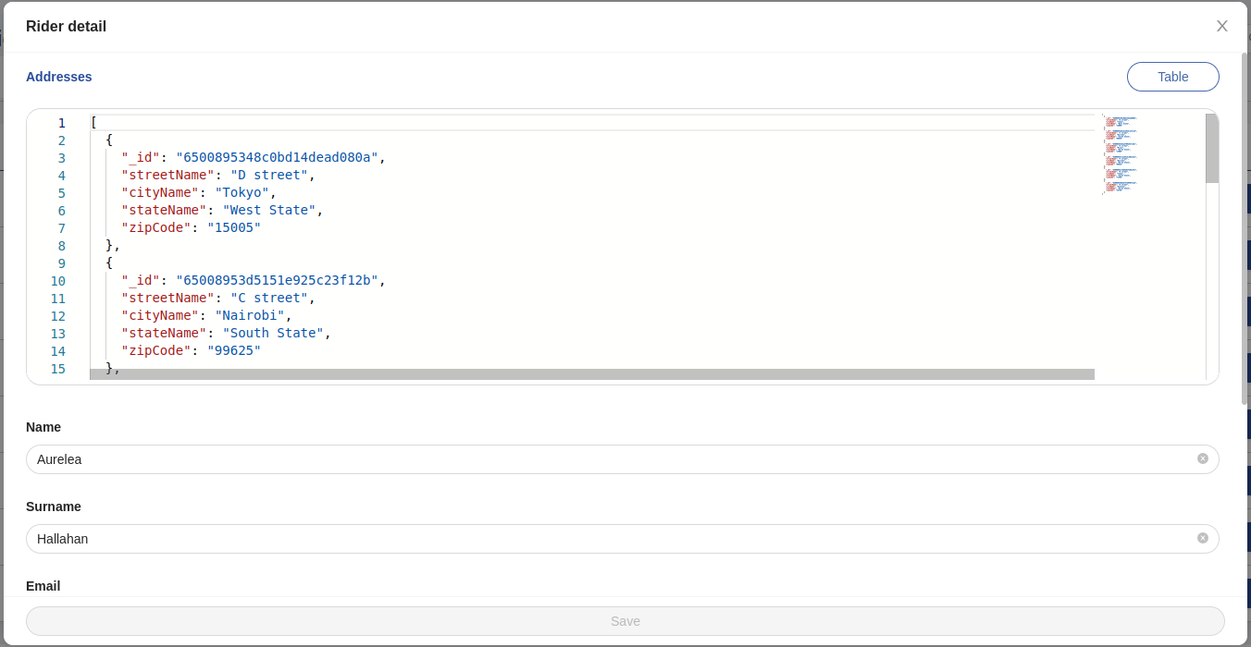Click the horizontal scrollbar under the JSON editor
Viewport: 1251px width, 647px height.
point(592,373)
